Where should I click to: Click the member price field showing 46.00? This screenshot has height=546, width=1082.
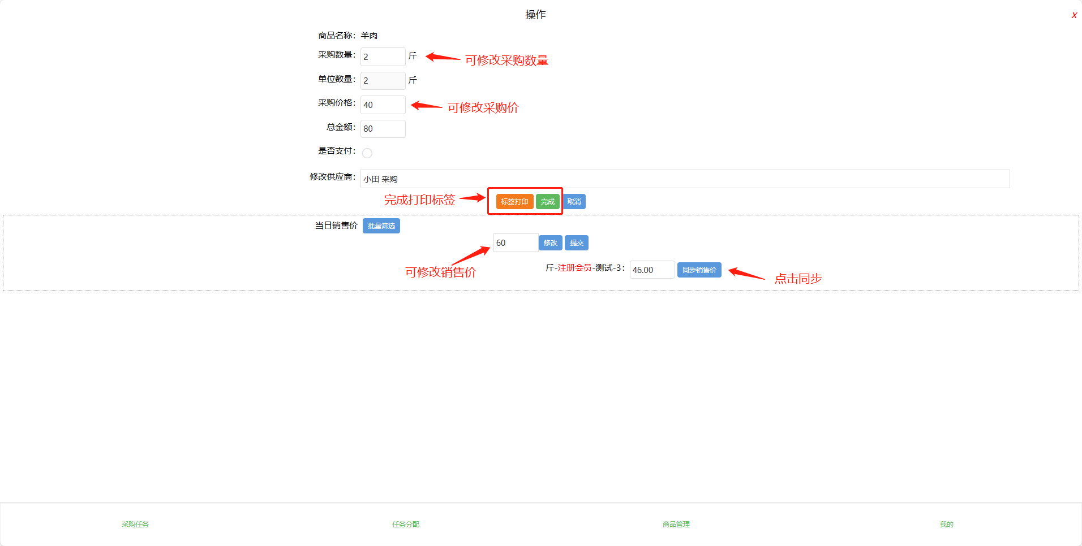pos(651,270)
